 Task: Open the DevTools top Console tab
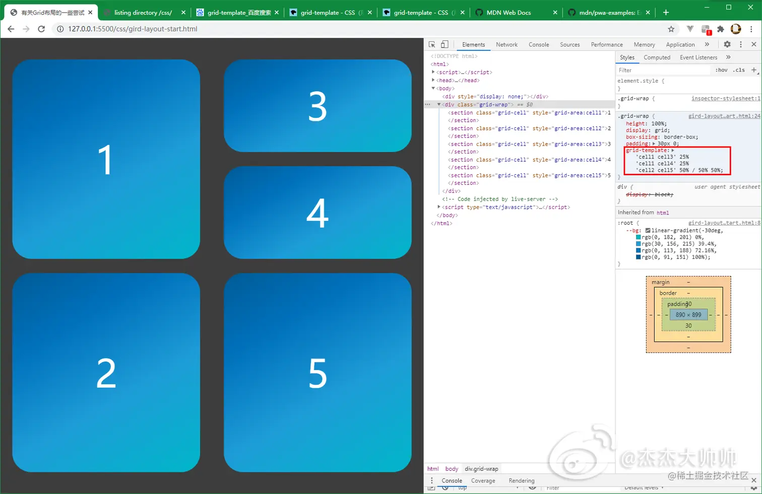coord(539,44)
